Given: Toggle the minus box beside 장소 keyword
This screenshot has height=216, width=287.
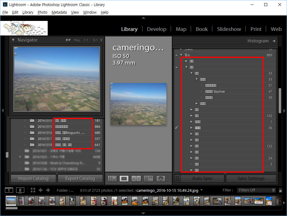Looking at the screenshot, I should pyautogui.click(x=176, y=55).
